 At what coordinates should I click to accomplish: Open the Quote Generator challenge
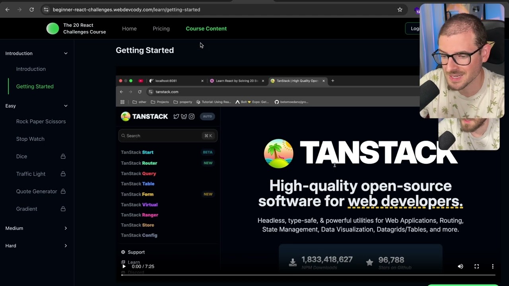point(37,191)
